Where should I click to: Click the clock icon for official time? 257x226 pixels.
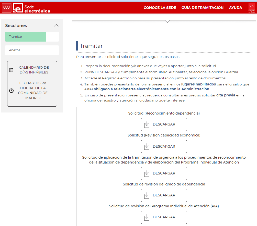click(11, 91)
